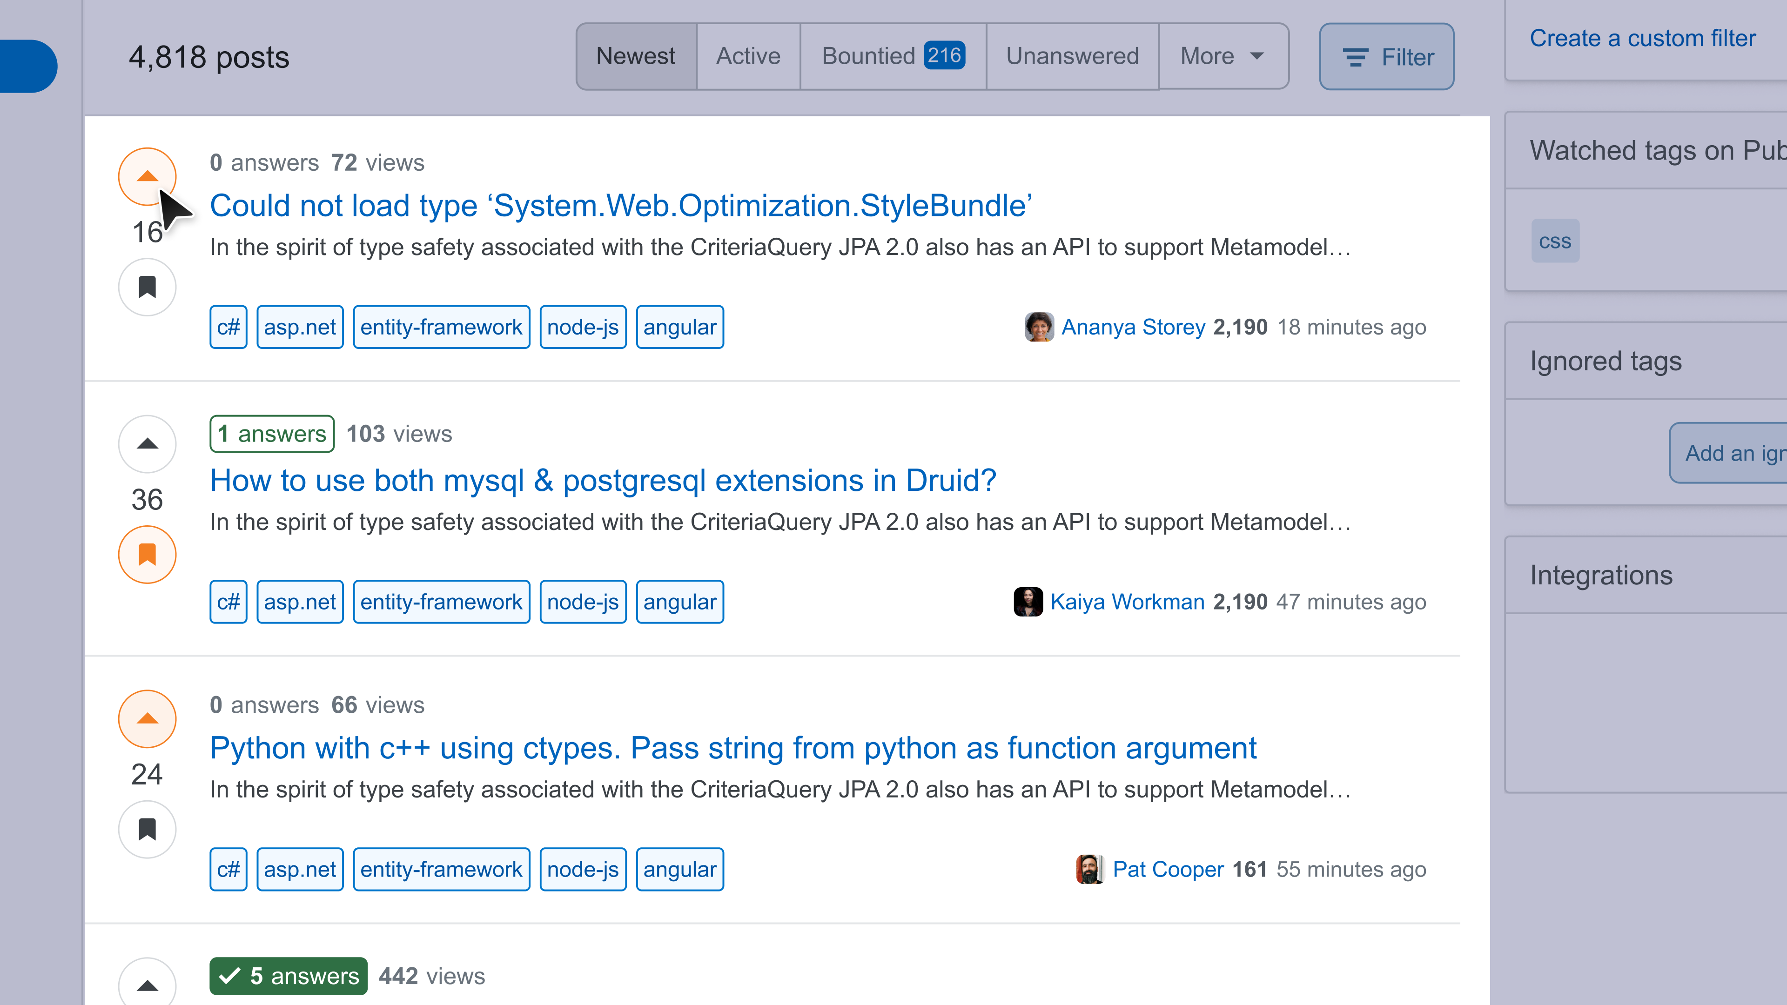Click Create a custom filter link
This screenshot has height=1005, width=1787.
click(x=1642, y=38)
